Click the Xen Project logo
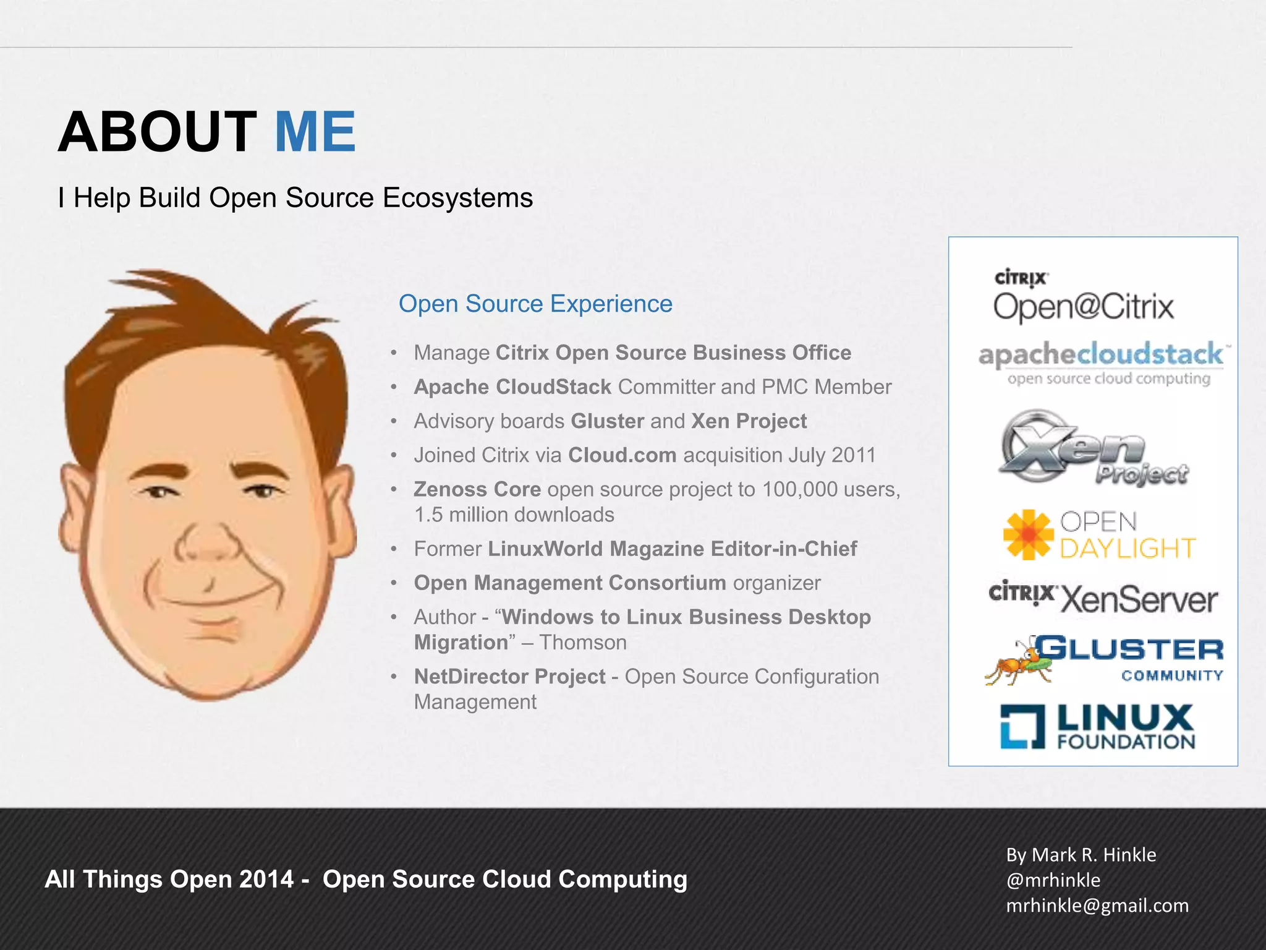 1093,448
